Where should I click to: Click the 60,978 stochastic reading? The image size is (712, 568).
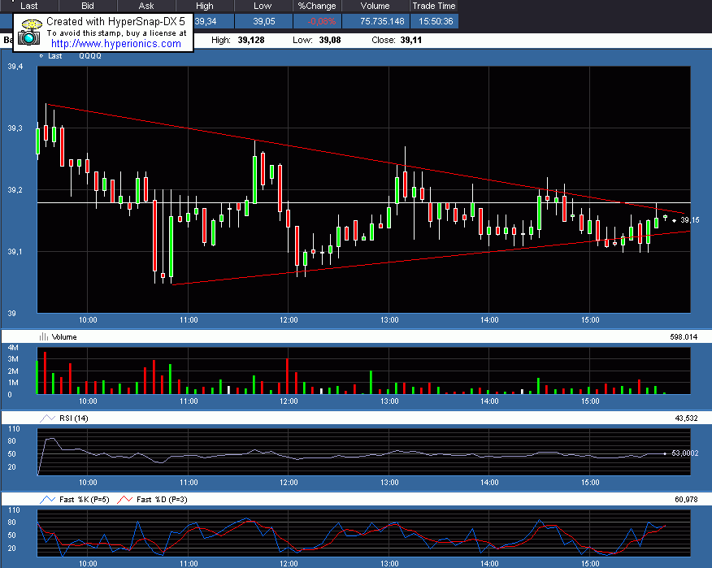[x=686, y=500]
